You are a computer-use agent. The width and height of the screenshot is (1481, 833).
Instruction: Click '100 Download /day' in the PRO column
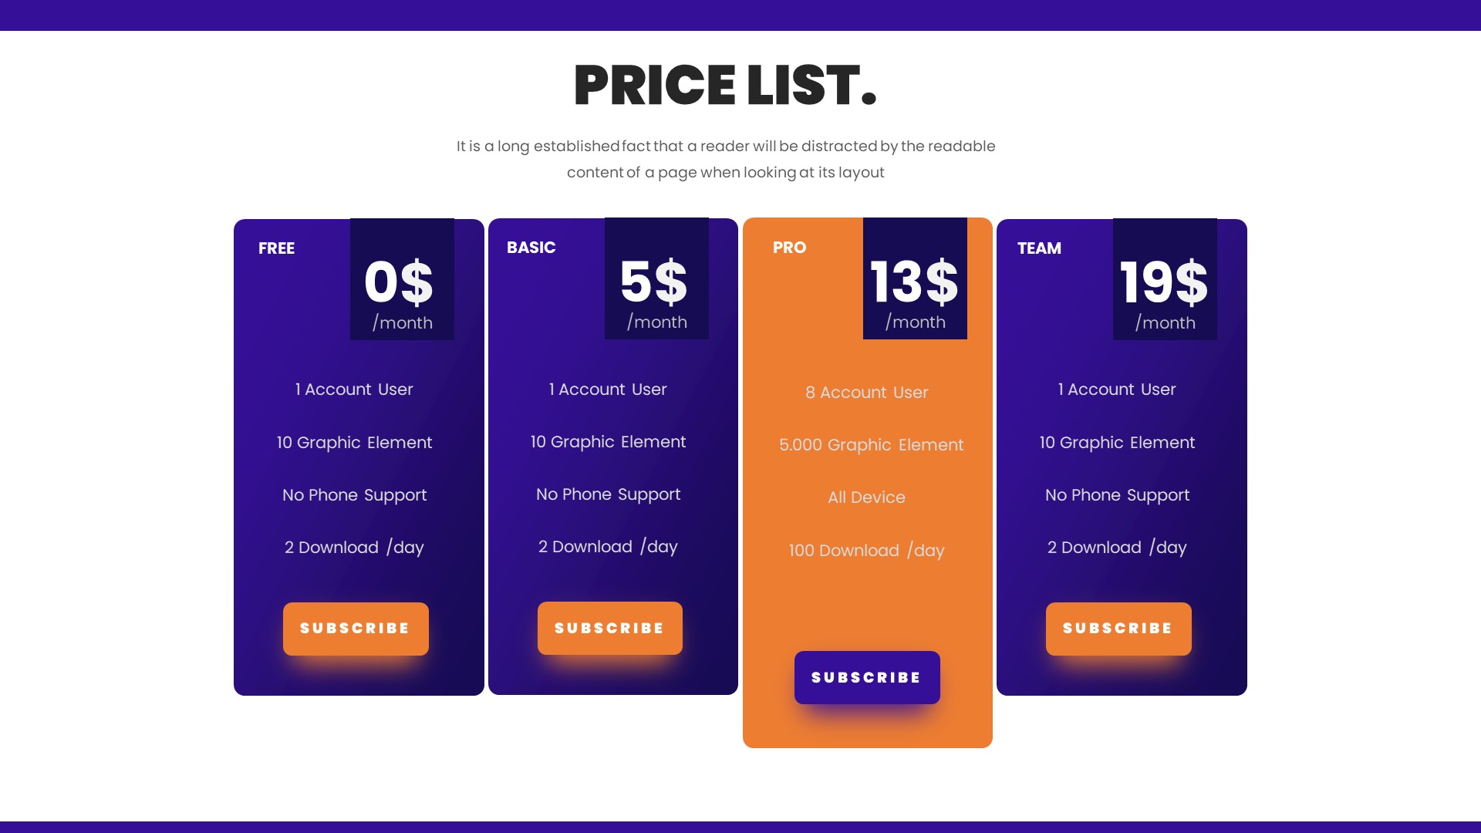[x=865, y=550]
